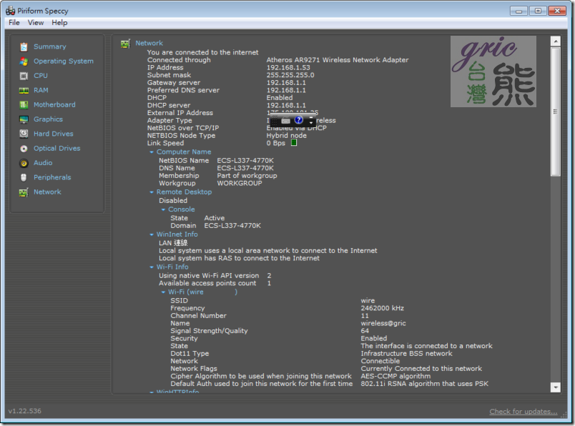Click the green Link Speed indicator
The image size is (575, 426).
tap(294, 143)
